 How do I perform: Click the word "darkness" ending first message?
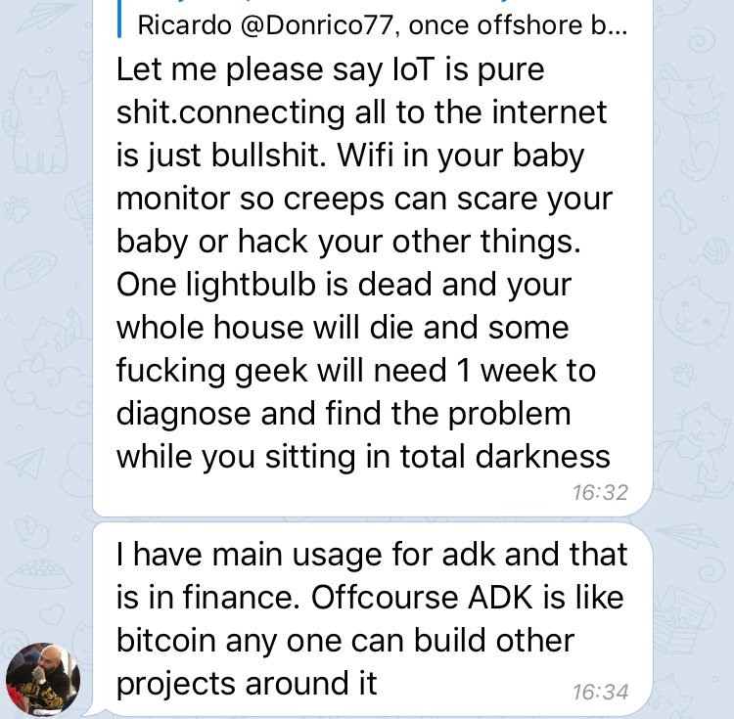[542, 457]
